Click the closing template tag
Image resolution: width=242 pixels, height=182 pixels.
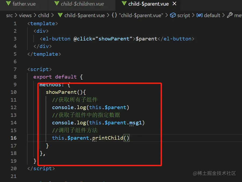pos(44,54)
